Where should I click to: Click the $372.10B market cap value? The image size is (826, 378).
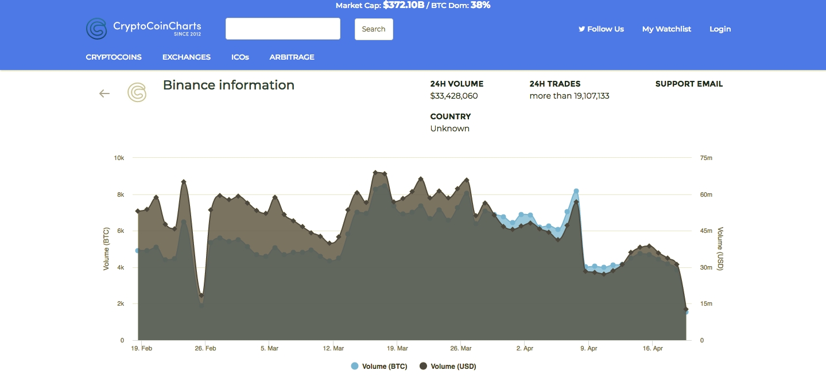point(404,5)
